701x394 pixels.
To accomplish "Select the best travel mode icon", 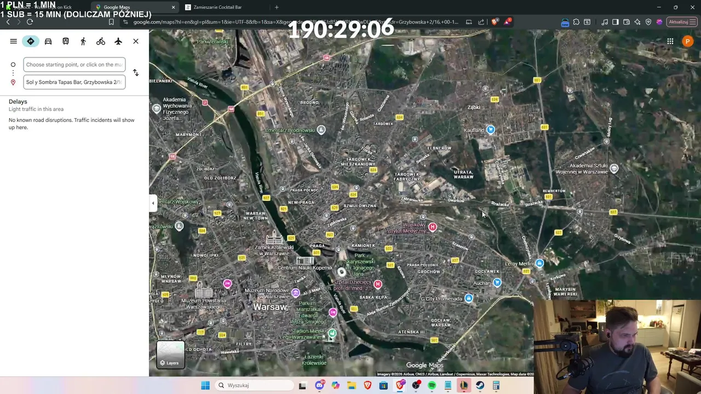I will [x=31, y=42].
